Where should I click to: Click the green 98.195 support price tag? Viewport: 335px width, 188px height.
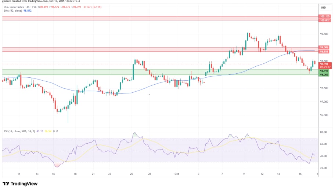coord(324,71)
